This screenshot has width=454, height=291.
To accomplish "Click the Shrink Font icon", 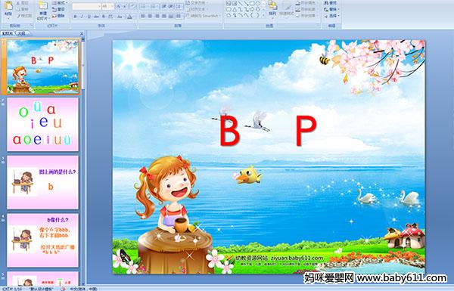I will 126,6.
